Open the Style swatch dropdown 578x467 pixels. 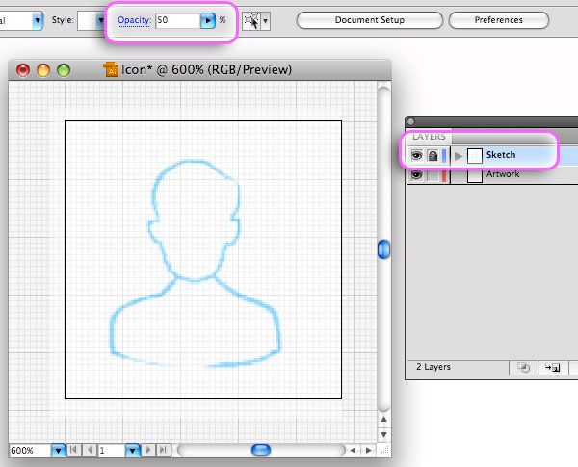tap(100, 20)
